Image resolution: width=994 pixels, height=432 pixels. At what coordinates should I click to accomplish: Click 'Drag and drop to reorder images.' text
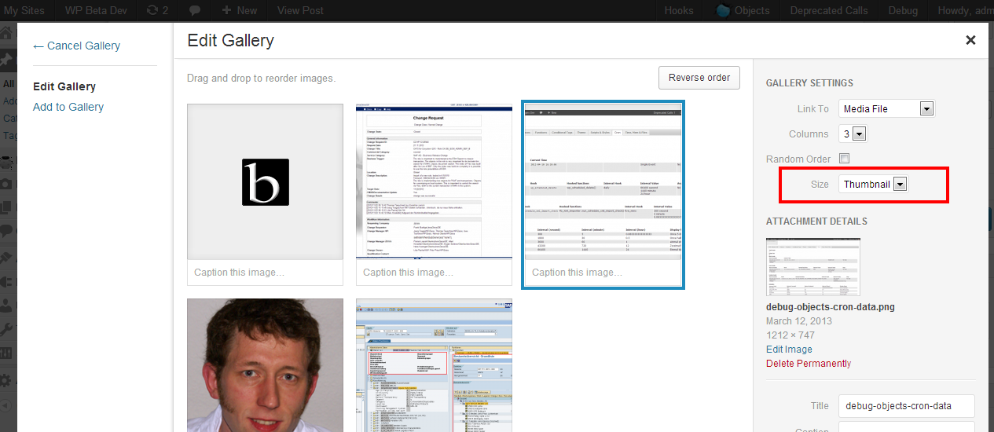[x=261, y=79]
